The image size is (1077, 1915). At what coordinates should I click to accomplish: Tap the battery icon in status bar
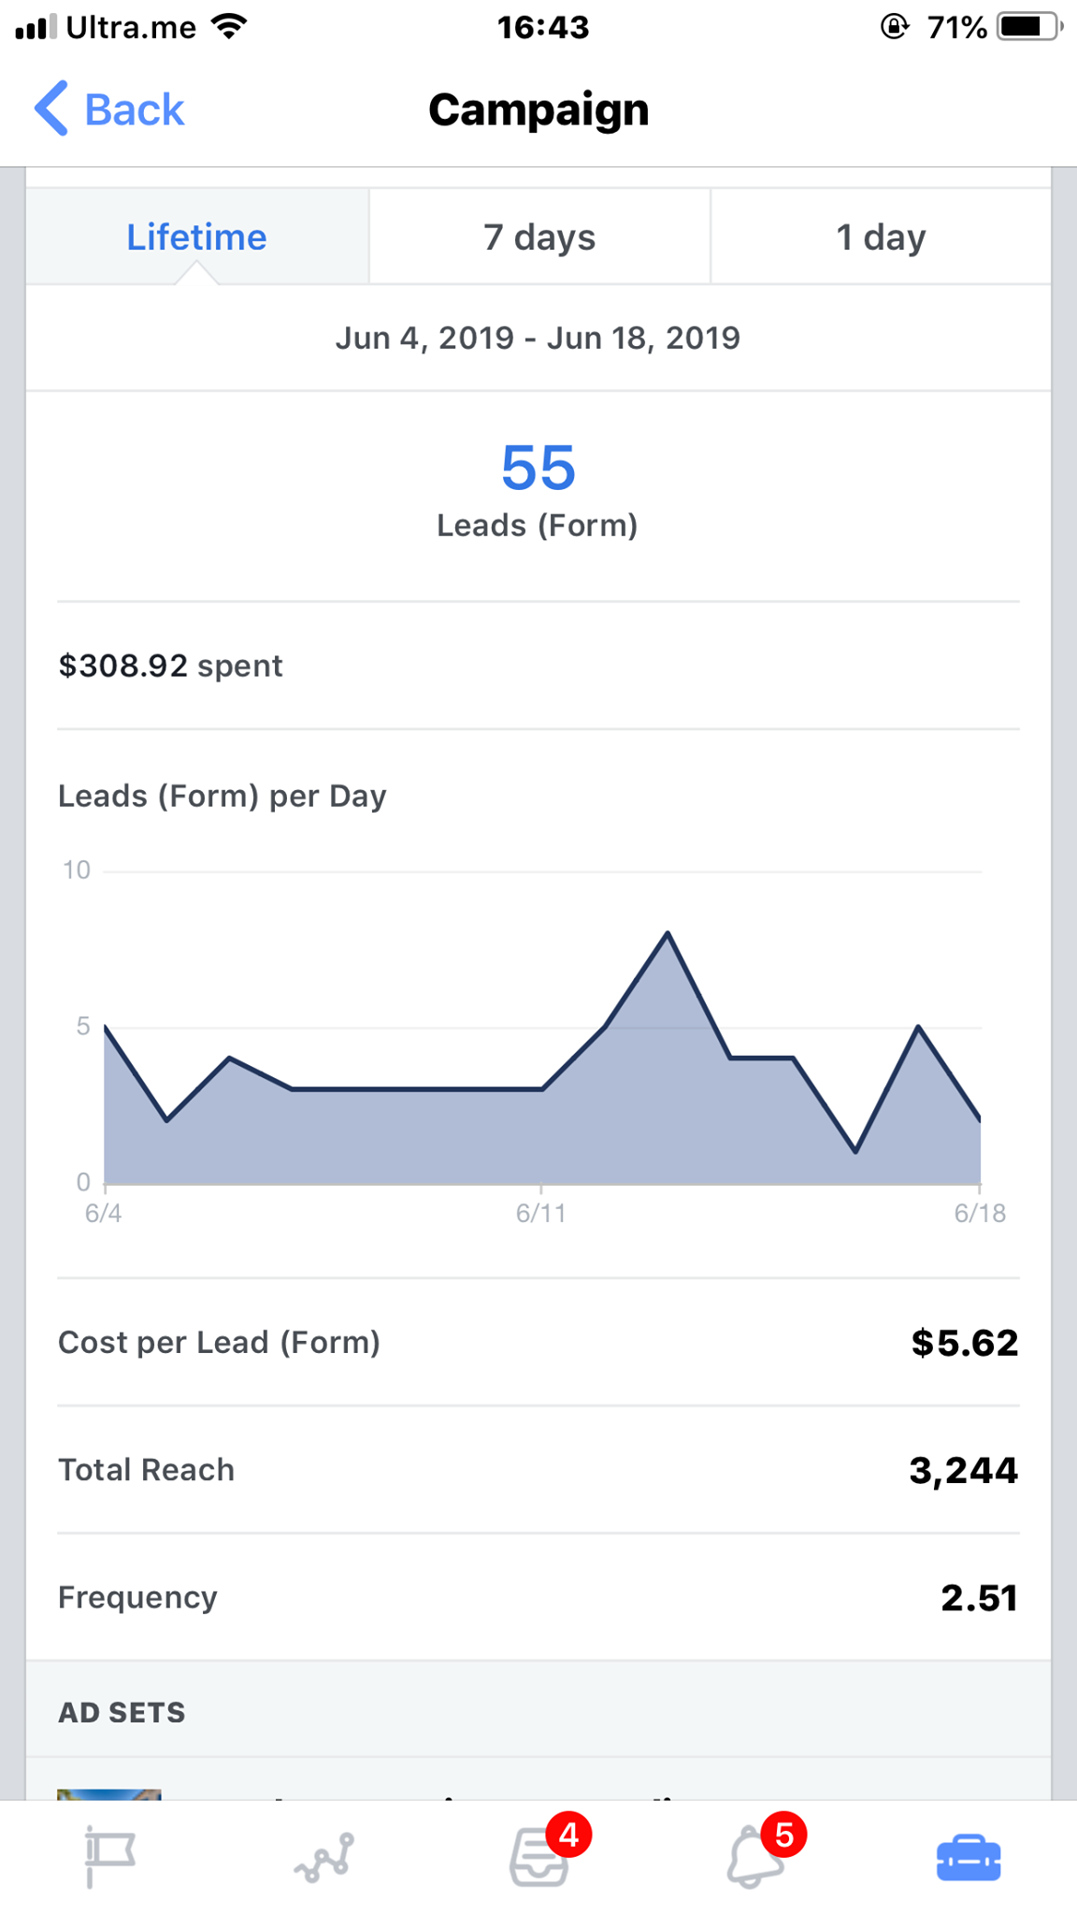(1029, 27)
